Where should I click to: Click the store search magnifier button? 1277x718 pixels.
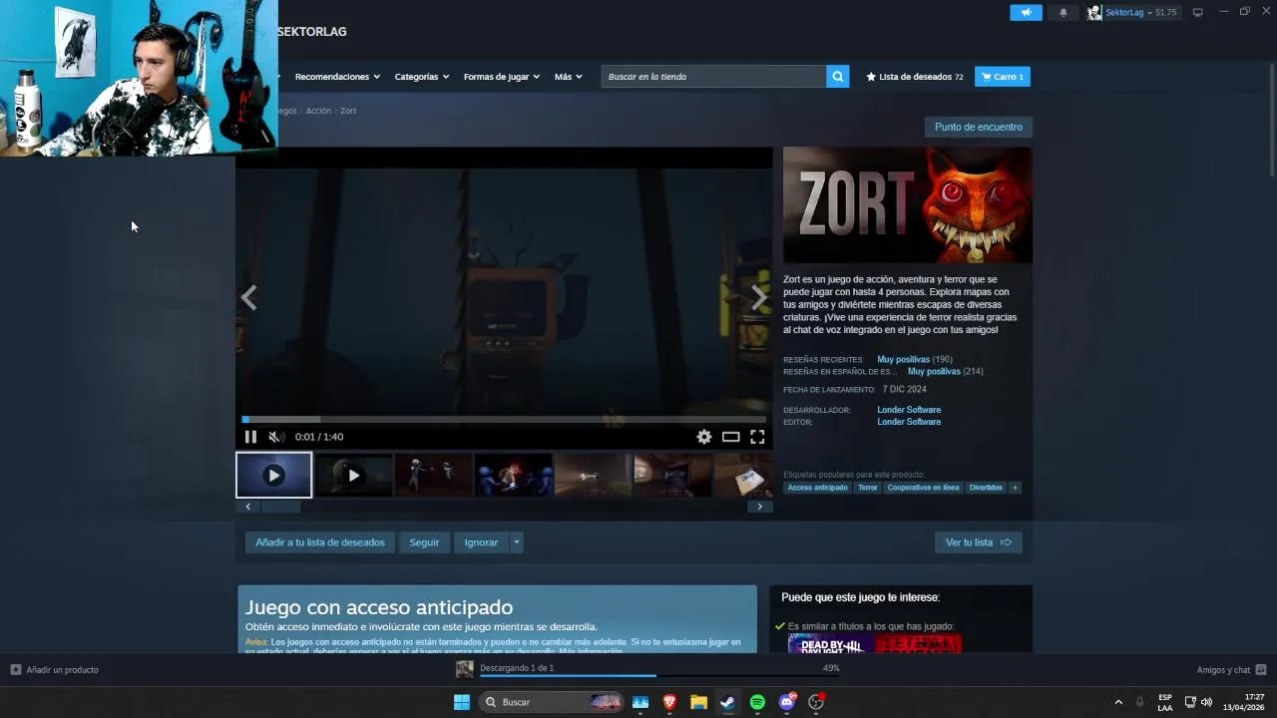838,77
